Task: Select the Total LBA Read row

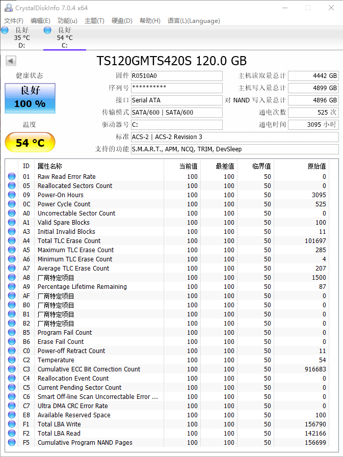Action: 167,434
